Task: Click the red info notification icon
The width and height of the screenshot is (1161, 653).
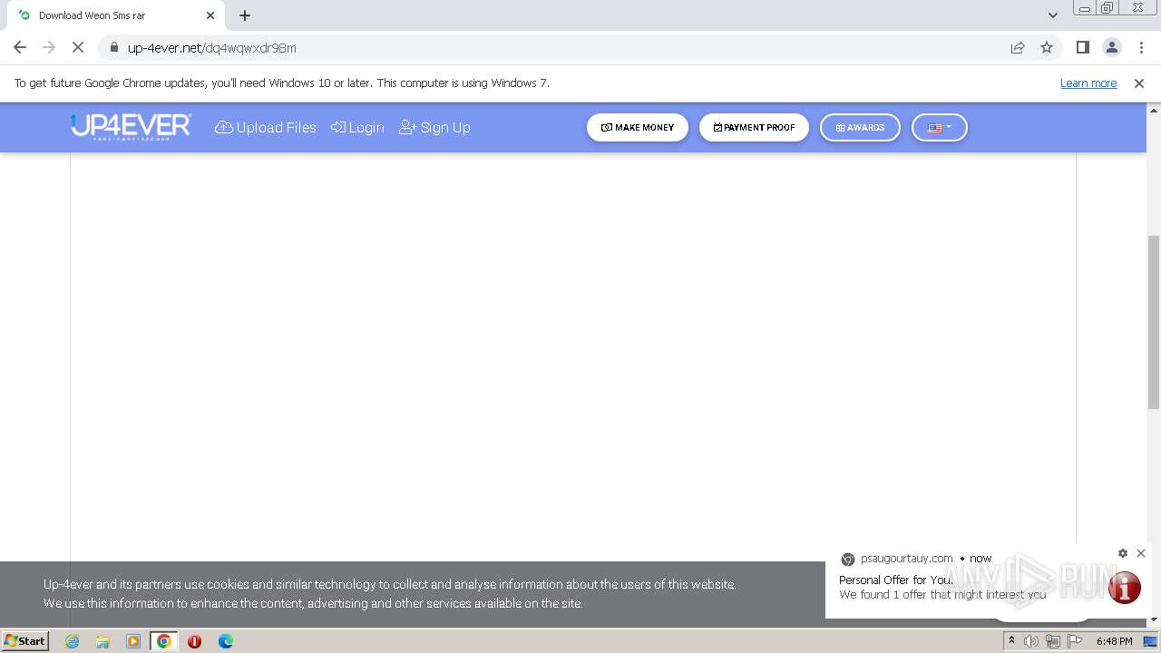Action: click(1125, 588)
